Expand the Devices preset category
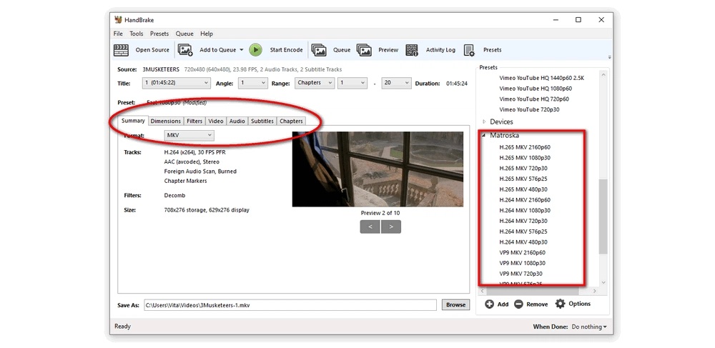Image resolution: width=715 pixels, height=348 pixels. (x=485, y=122)
